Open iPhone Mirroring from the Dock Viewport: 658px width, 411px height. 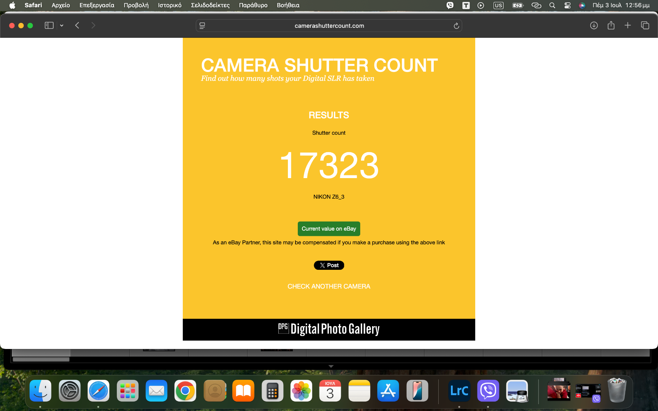[x=417, y=391]
